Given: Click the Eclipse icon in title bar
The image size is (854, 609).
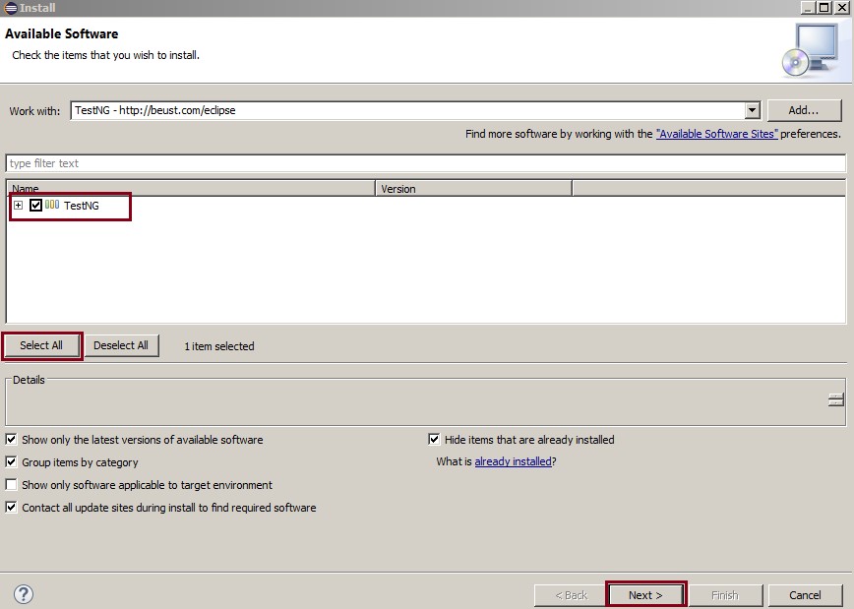Looking at the screenshot, I should point(10,8).
